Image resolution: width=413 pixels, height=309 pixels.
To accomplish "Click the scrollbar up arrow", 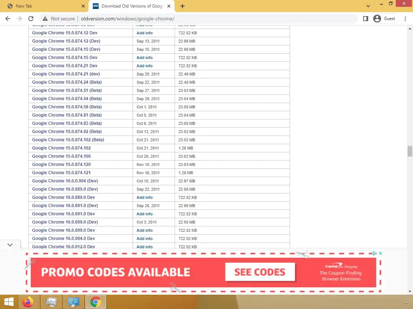I will [410, 28].
